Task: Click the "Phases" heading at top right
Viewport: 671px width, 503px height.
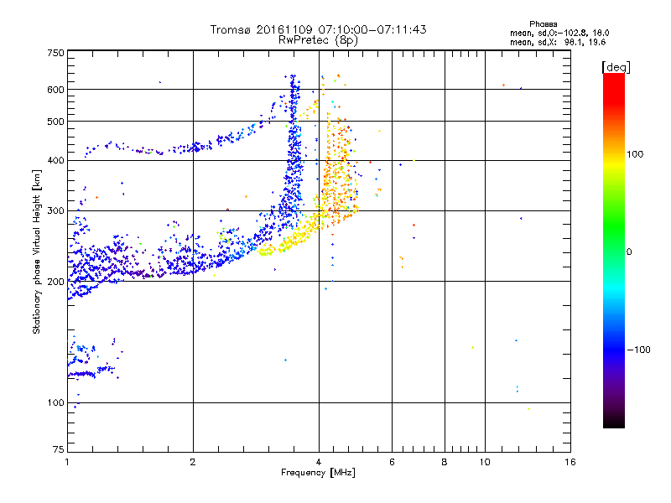Action: [543, 24]
